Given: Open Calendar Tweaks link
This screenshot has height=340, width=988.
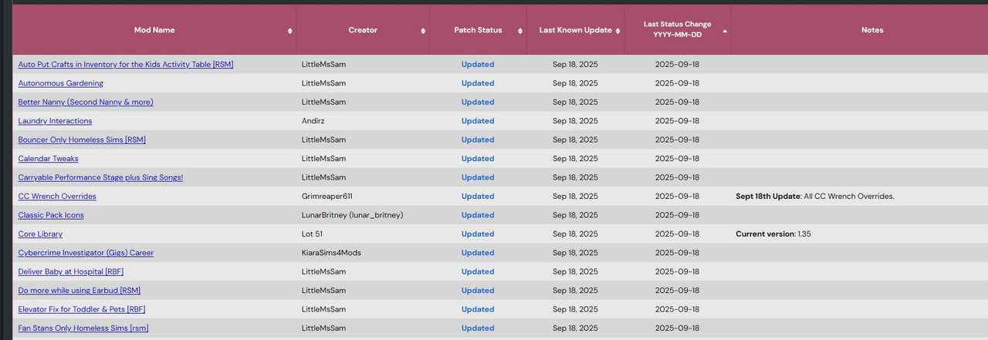Looking at the screenshot, I should click(49, 159).
